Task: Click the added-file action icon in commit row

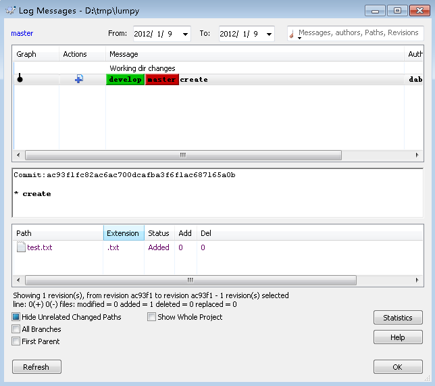Action: 78,79
